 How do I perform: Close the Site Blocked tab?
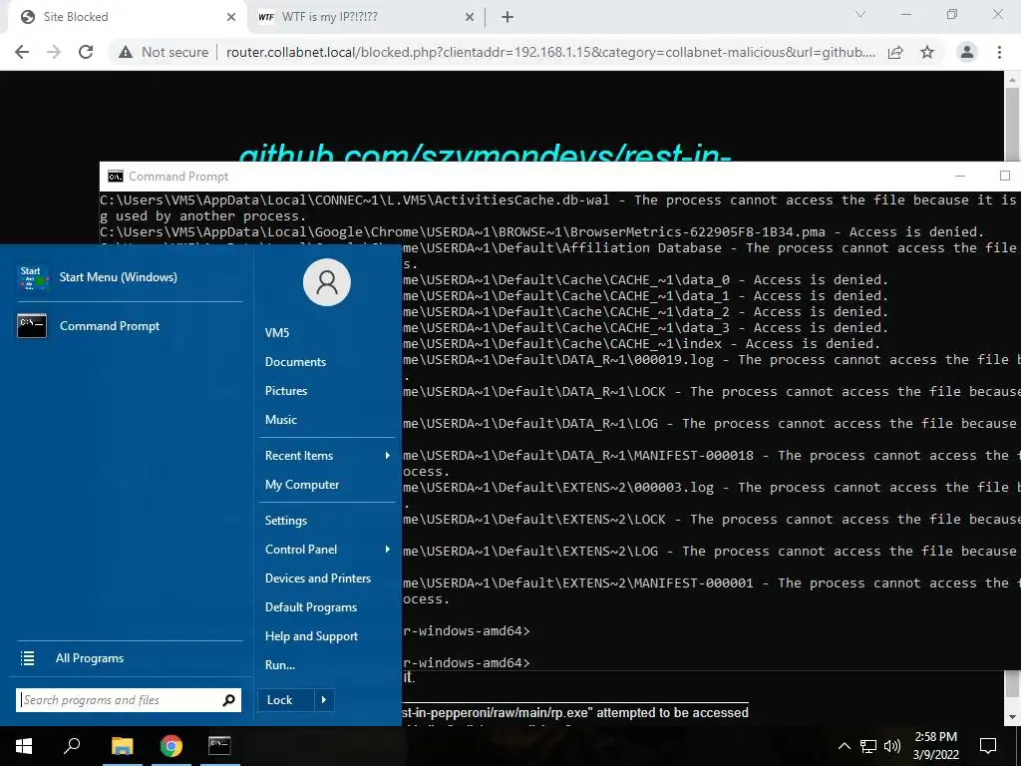pos(231,17)
